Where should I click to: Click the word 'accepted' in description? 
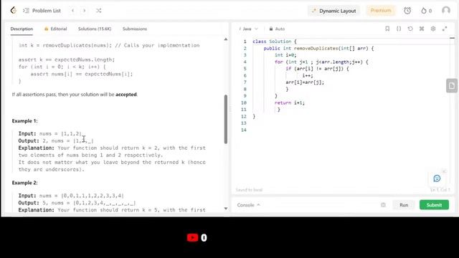tap(126, 95)
